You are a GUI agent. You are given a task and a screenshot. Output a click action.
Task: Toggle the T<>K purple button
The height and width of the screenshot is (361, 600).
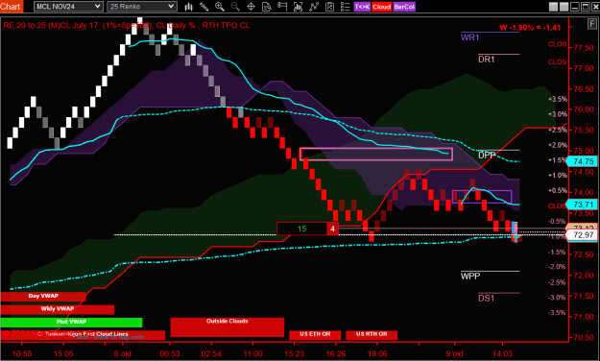tap(362, 7)
